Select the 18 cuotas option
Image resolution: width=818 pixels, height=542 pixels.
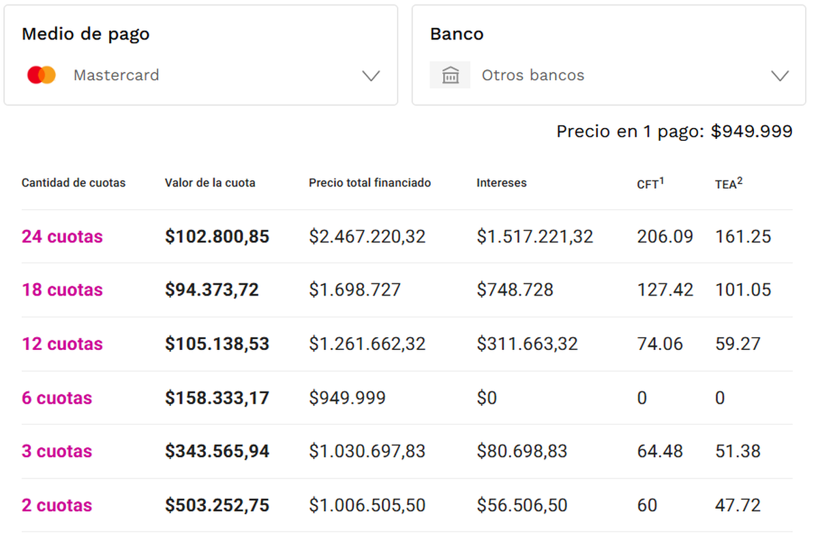pos(62,290)
